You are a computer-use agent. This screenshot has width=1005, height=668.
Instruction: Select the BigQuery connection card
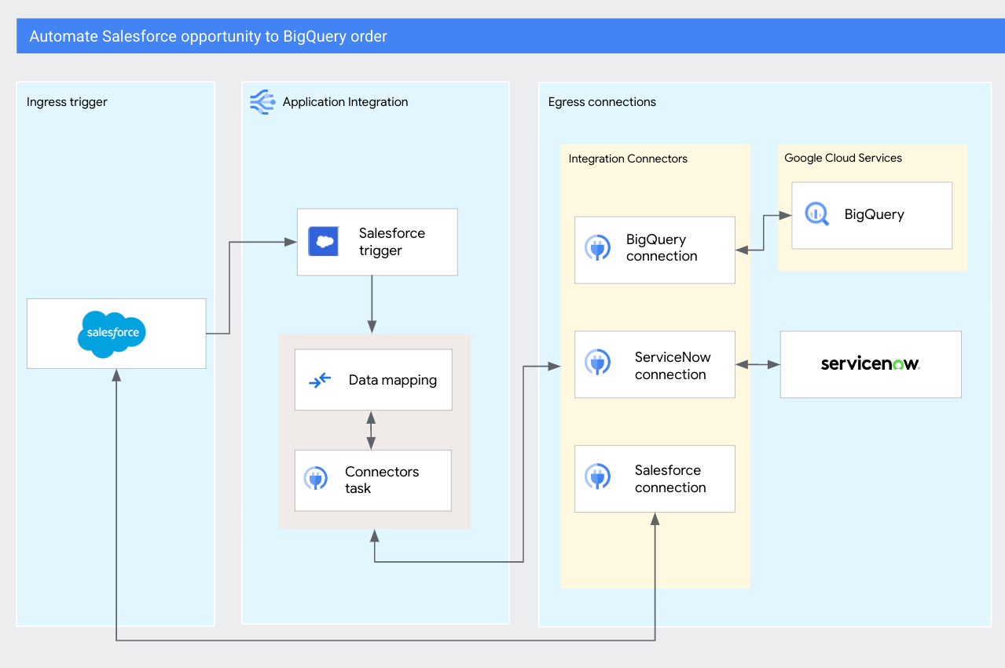click(655, 249)
